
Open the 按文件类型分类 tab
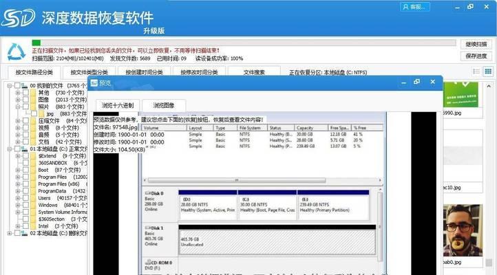pos(89,72)
